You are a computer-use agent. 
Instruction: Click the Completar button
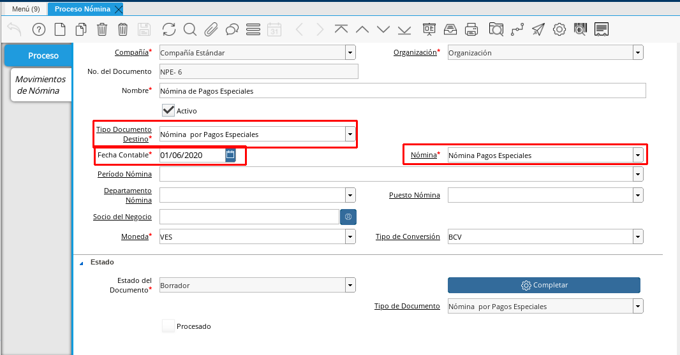tap(543, 285)
